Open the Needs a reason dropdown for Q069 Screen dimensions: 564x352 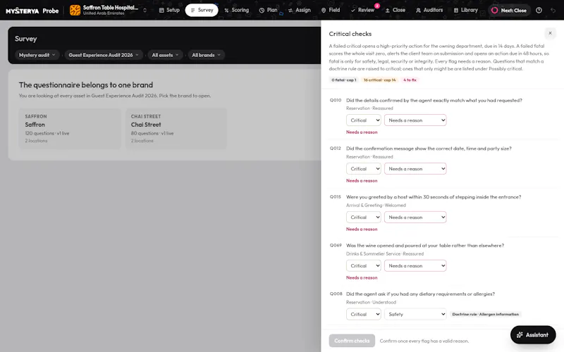point(415,266)
